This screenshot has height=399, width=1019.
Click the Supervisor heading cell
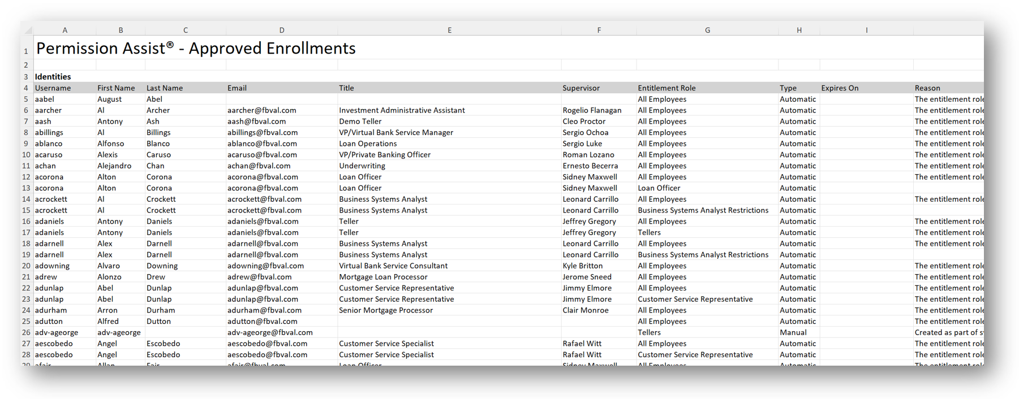point(581,88)
